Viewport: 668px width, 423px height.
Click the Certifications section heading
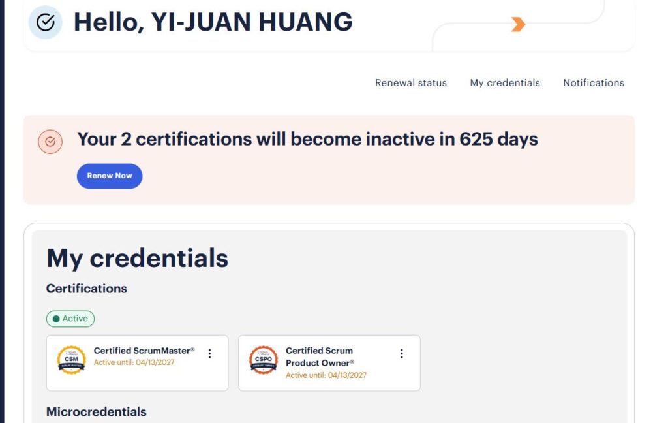coord(87,289)
